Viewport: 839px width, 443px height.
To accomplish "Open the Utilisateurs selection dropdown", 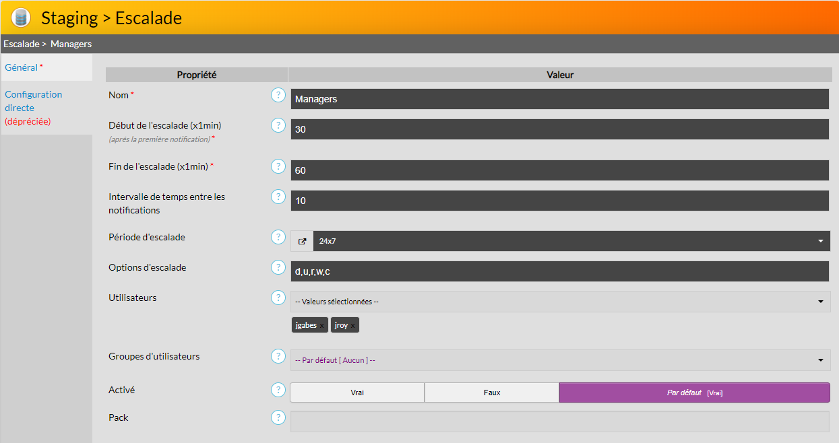I will 820,302.
